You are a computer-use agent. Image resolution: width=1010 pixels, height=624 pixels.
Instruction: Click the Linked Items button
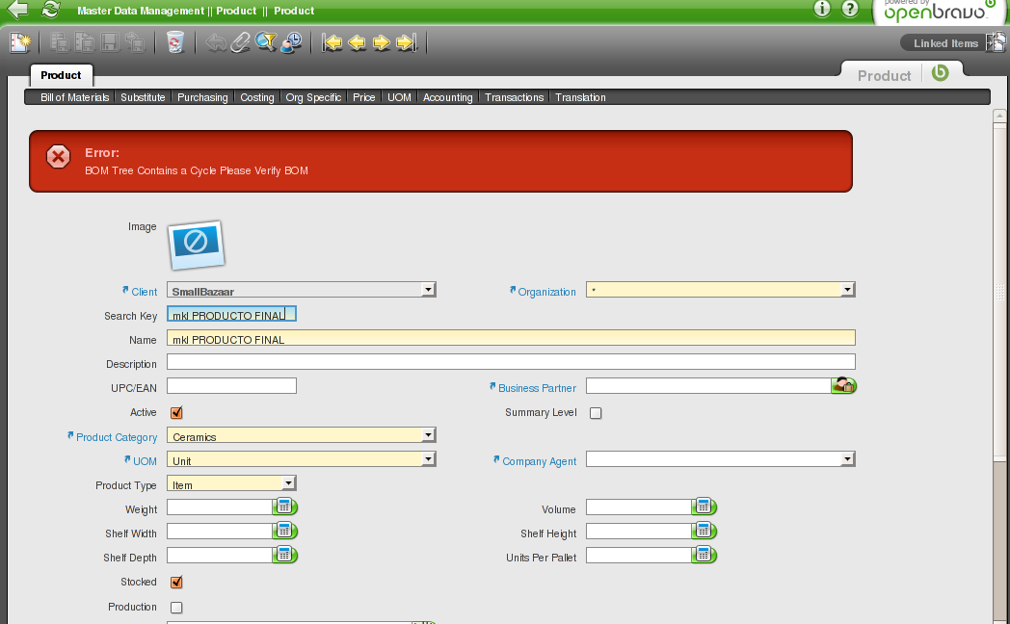coord(944,43)
